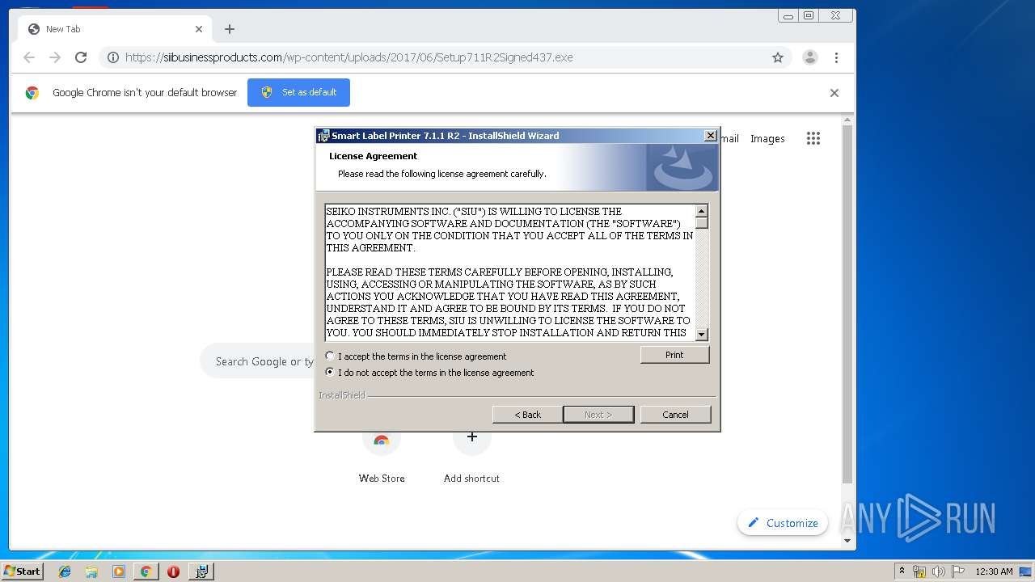Click the installer title bar icon
This screenshot has width=1035, height=582.
click(323, 136)
